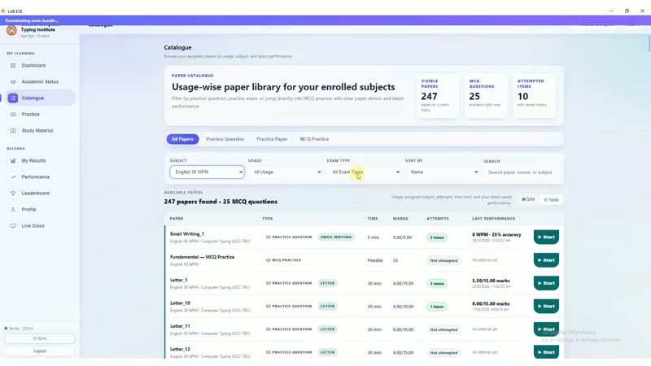Click the Academic Status graduation icon
This screenshot has height=366, width=651.
coord(13,82)
